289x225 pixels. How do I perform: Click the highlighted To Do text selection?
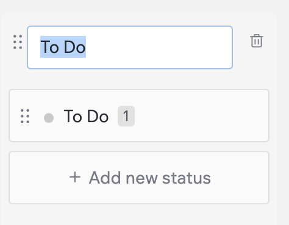click(63, 47)
